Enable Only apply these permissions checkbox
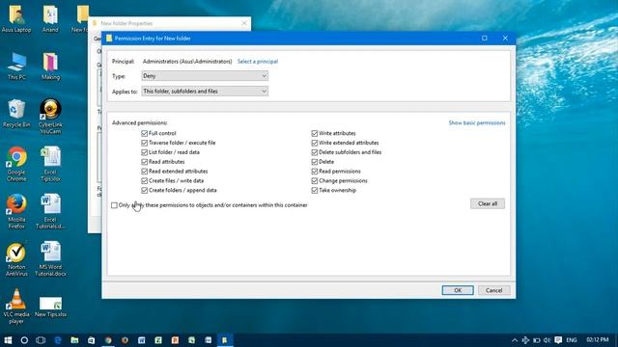 (114, 205)
